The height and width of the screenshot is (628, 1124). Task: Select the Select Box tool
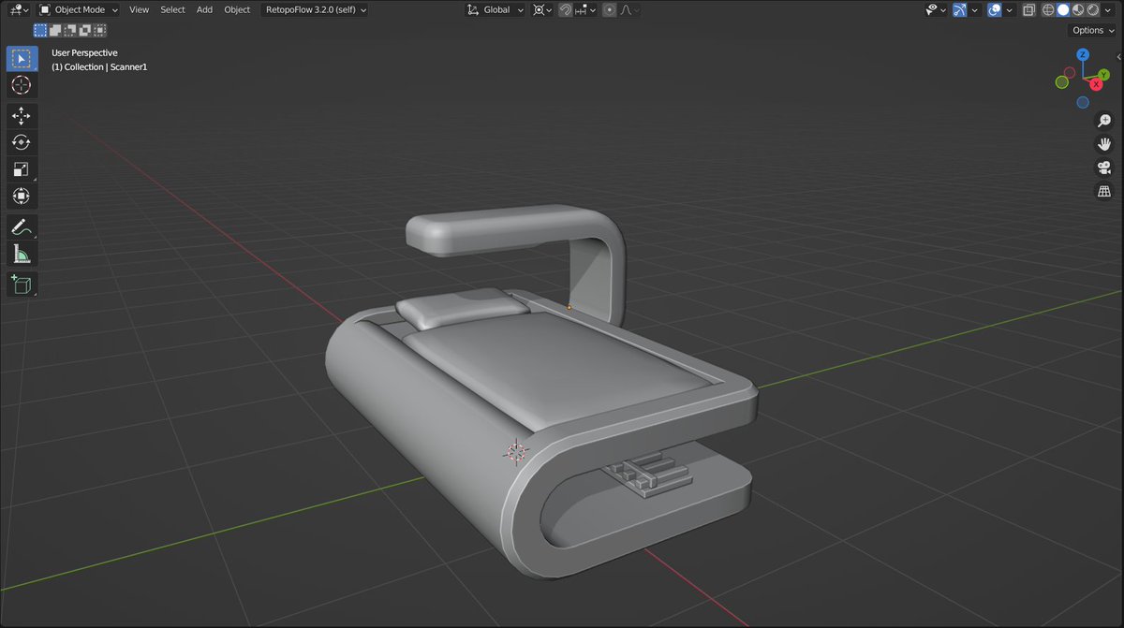(22, 59)
